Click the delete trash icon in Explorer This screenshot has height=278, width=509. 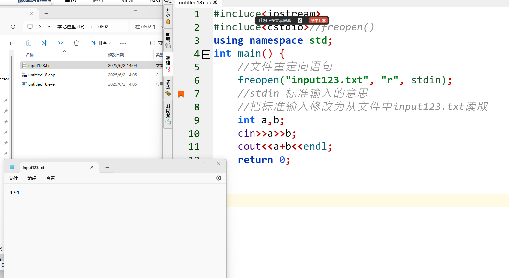(76, 43)
